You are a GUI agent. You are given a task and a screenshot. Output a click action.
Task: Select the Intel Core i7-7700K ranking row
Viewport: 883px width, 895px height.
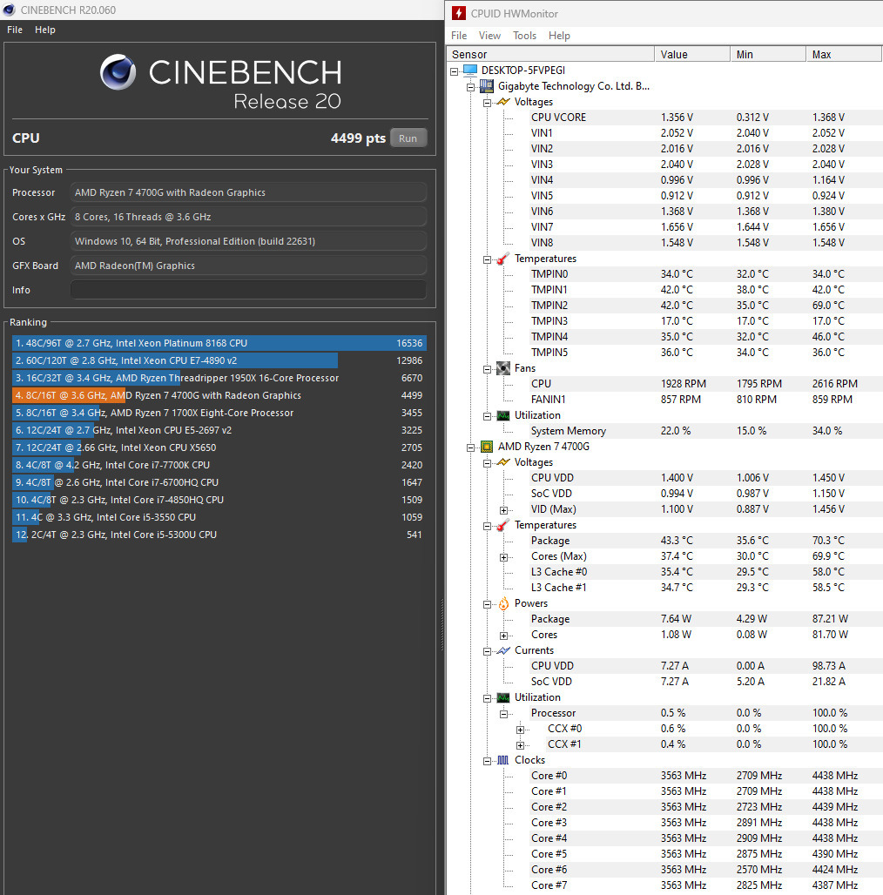click(219, 465)
